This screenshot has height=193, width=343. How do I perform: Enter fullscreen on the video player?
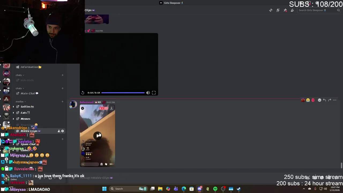(154, 93)
